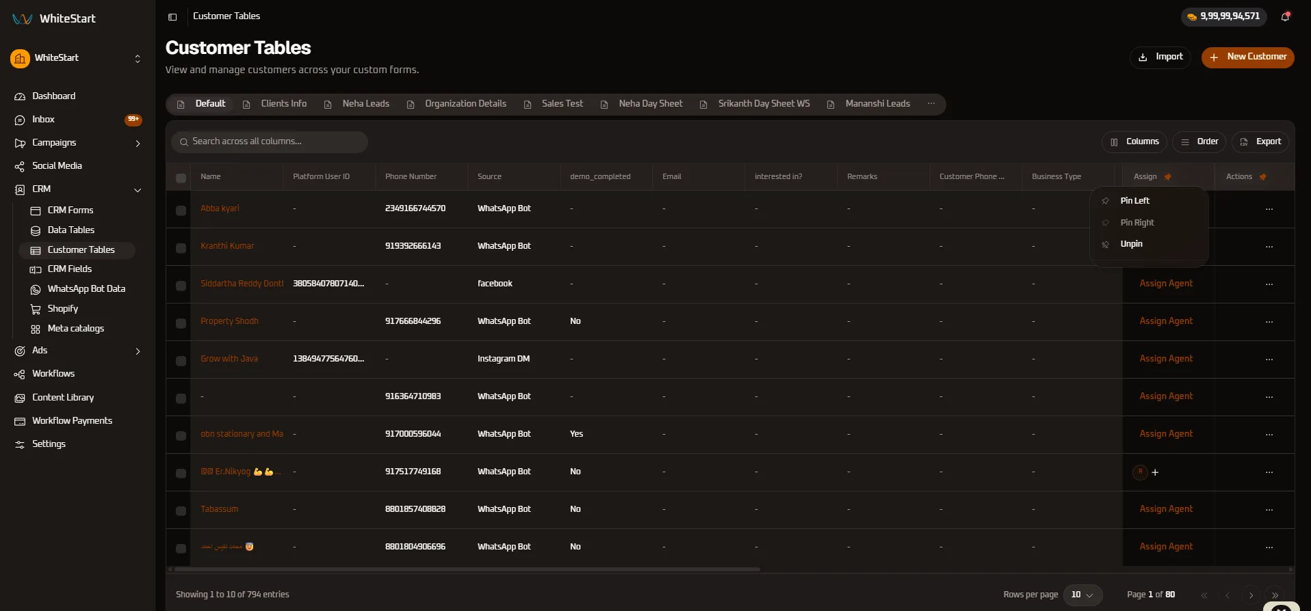Click the coin credits balance 9,99,99,94,571
Screen dimensions: 1311x611
point(1223,16)
